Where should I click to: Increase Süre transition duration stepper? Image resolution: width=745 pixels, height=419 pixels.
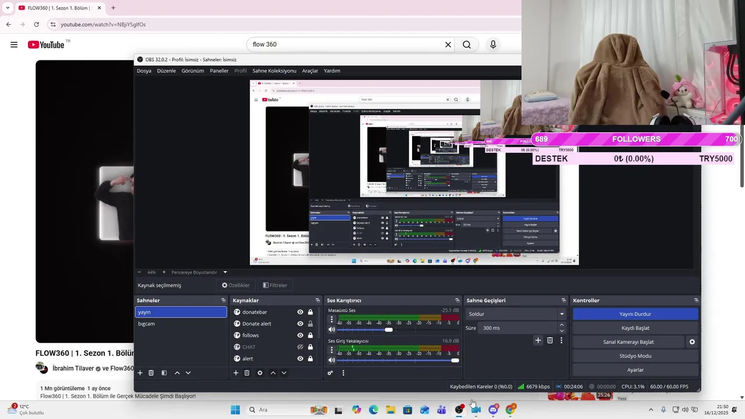(562, 325)
